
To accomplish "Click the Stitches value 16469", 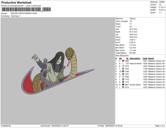I will tap(162, 2).
